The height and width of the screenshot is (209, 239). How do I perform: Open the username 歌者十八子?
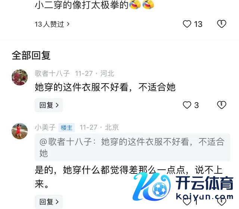coord(52,73)
